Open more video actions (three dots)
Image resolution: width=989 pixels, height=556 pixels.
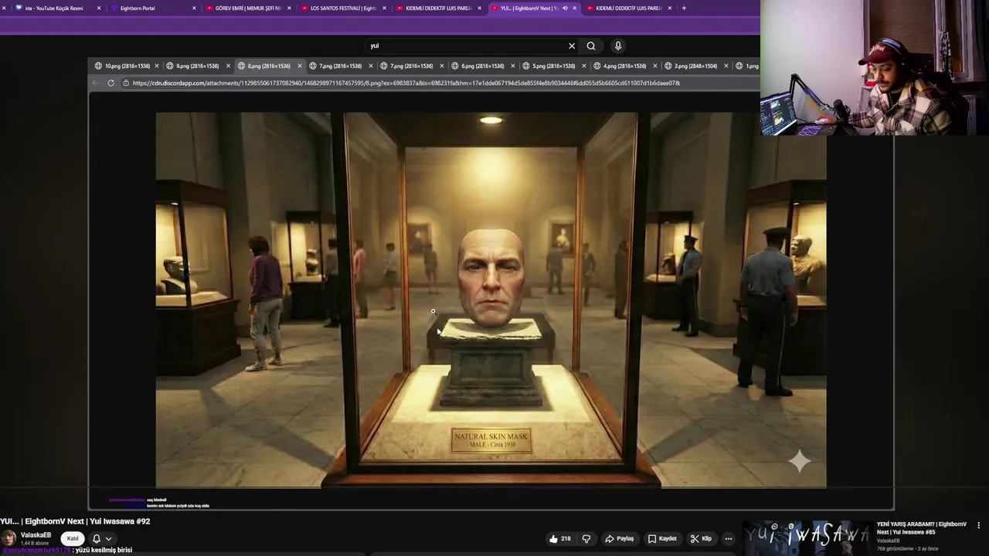pos(728,538)
